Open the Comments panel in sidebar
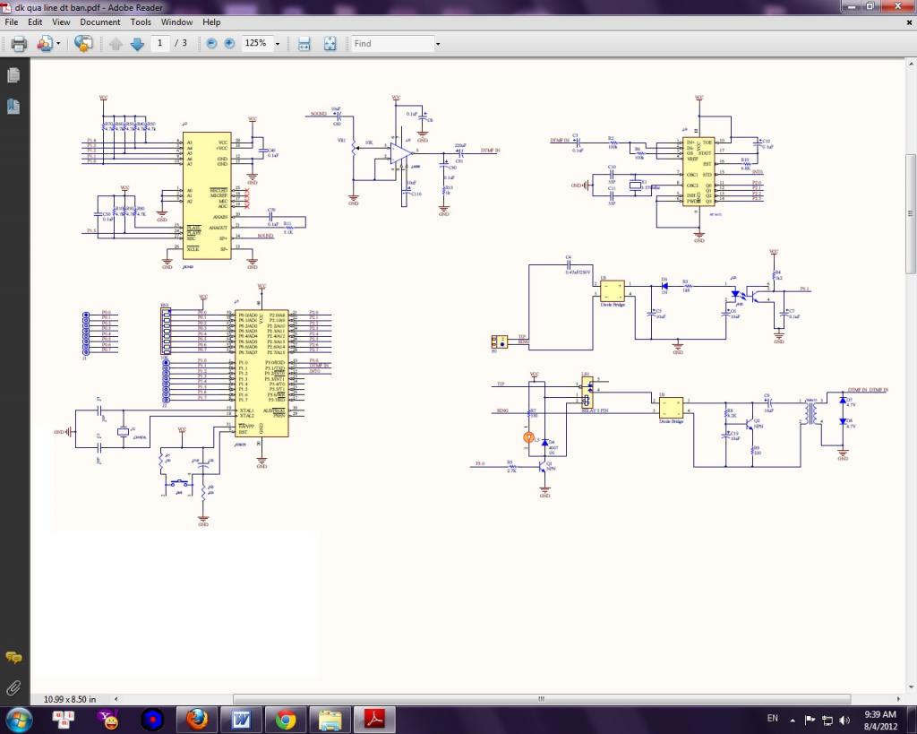This screenshot has height=734, width=917. 13,658
